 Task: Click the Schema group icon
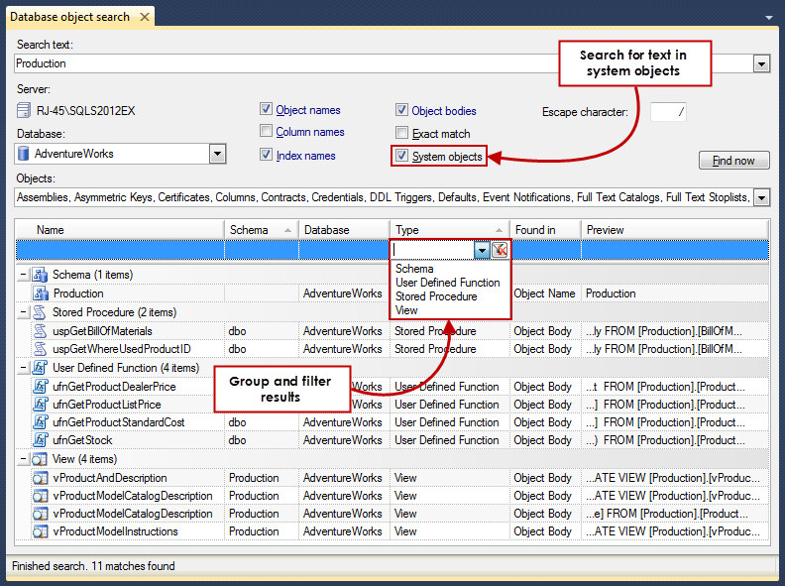pos(40,275)
